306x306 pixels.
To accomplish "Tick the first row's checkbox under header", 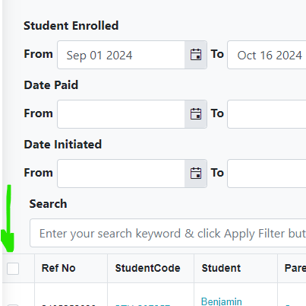I will [13, 305].
